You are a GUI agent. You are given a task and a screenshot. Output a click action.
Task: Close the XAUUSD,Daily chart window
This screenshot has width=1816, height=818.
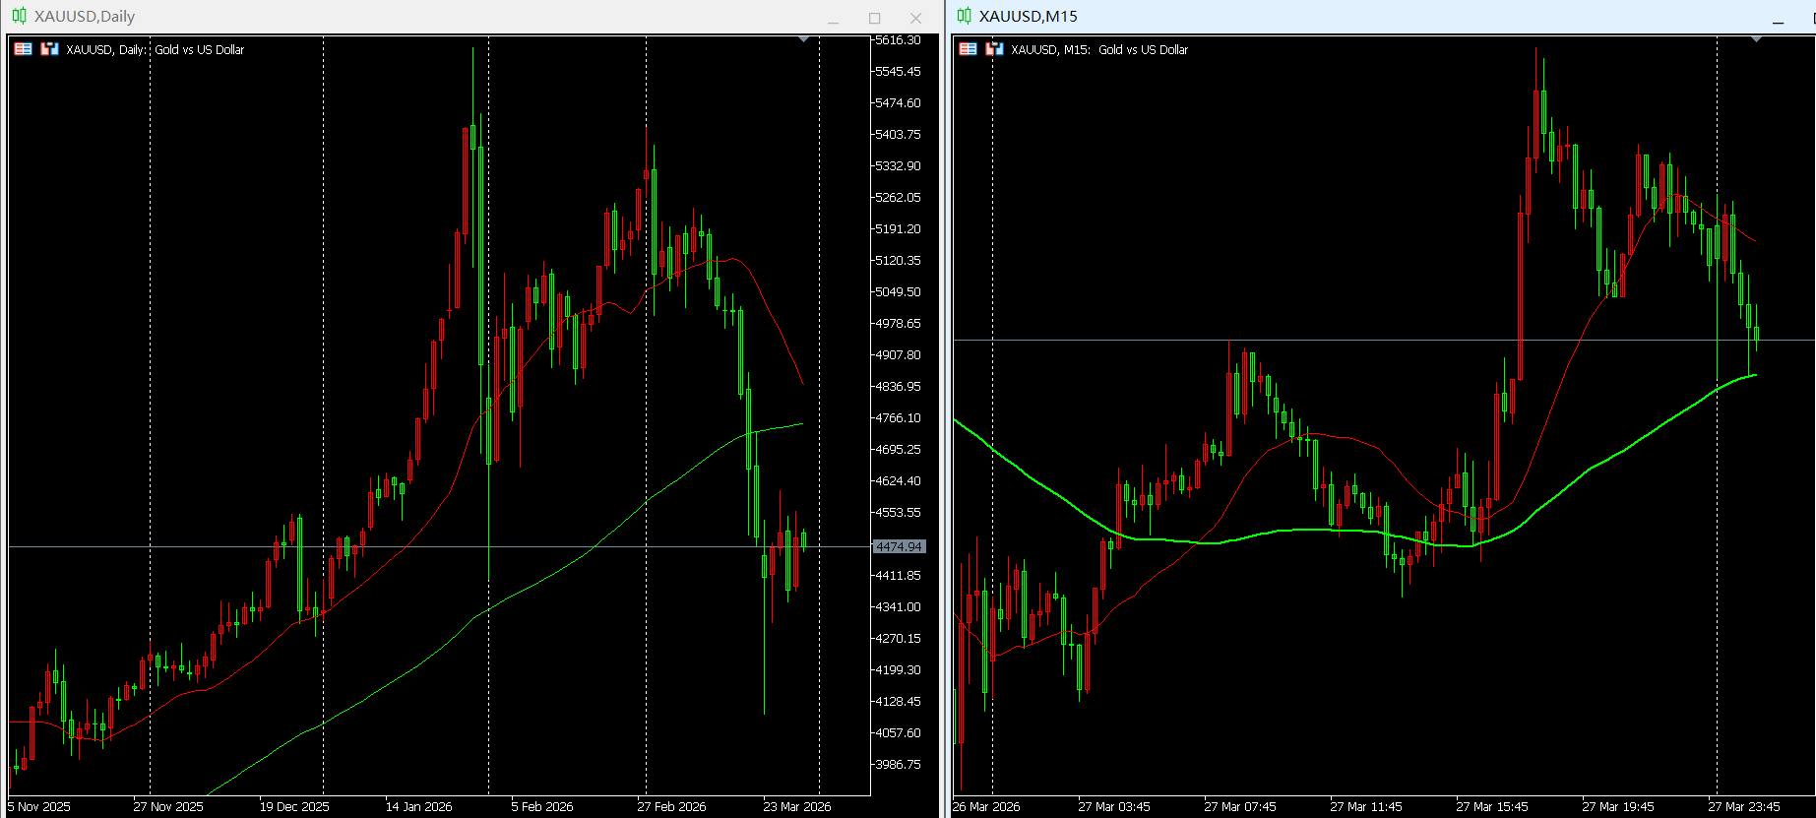point(915,18)
